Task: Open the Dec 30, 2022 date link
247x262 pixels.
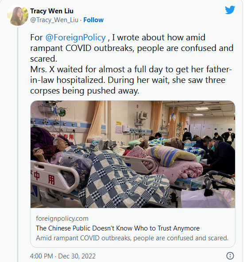Action: click(x=77, y=256)
